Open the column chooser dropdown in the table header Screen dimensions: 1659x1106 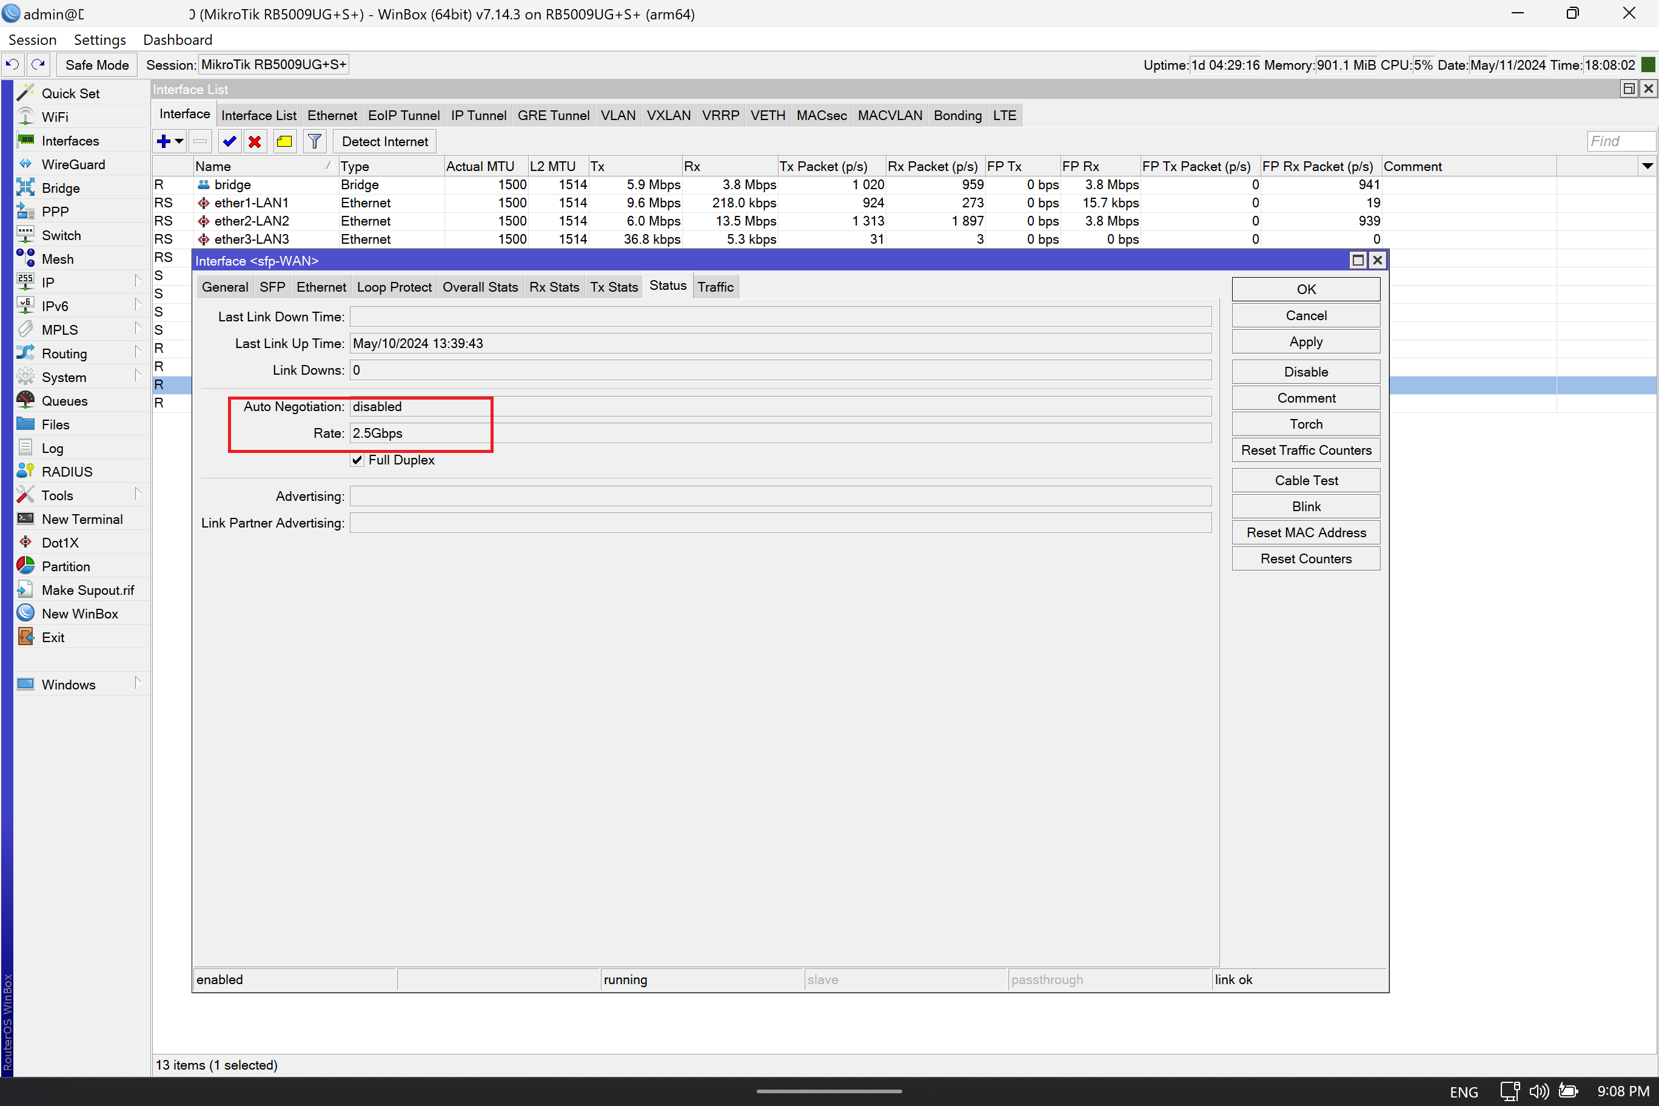pos(1647,167)
